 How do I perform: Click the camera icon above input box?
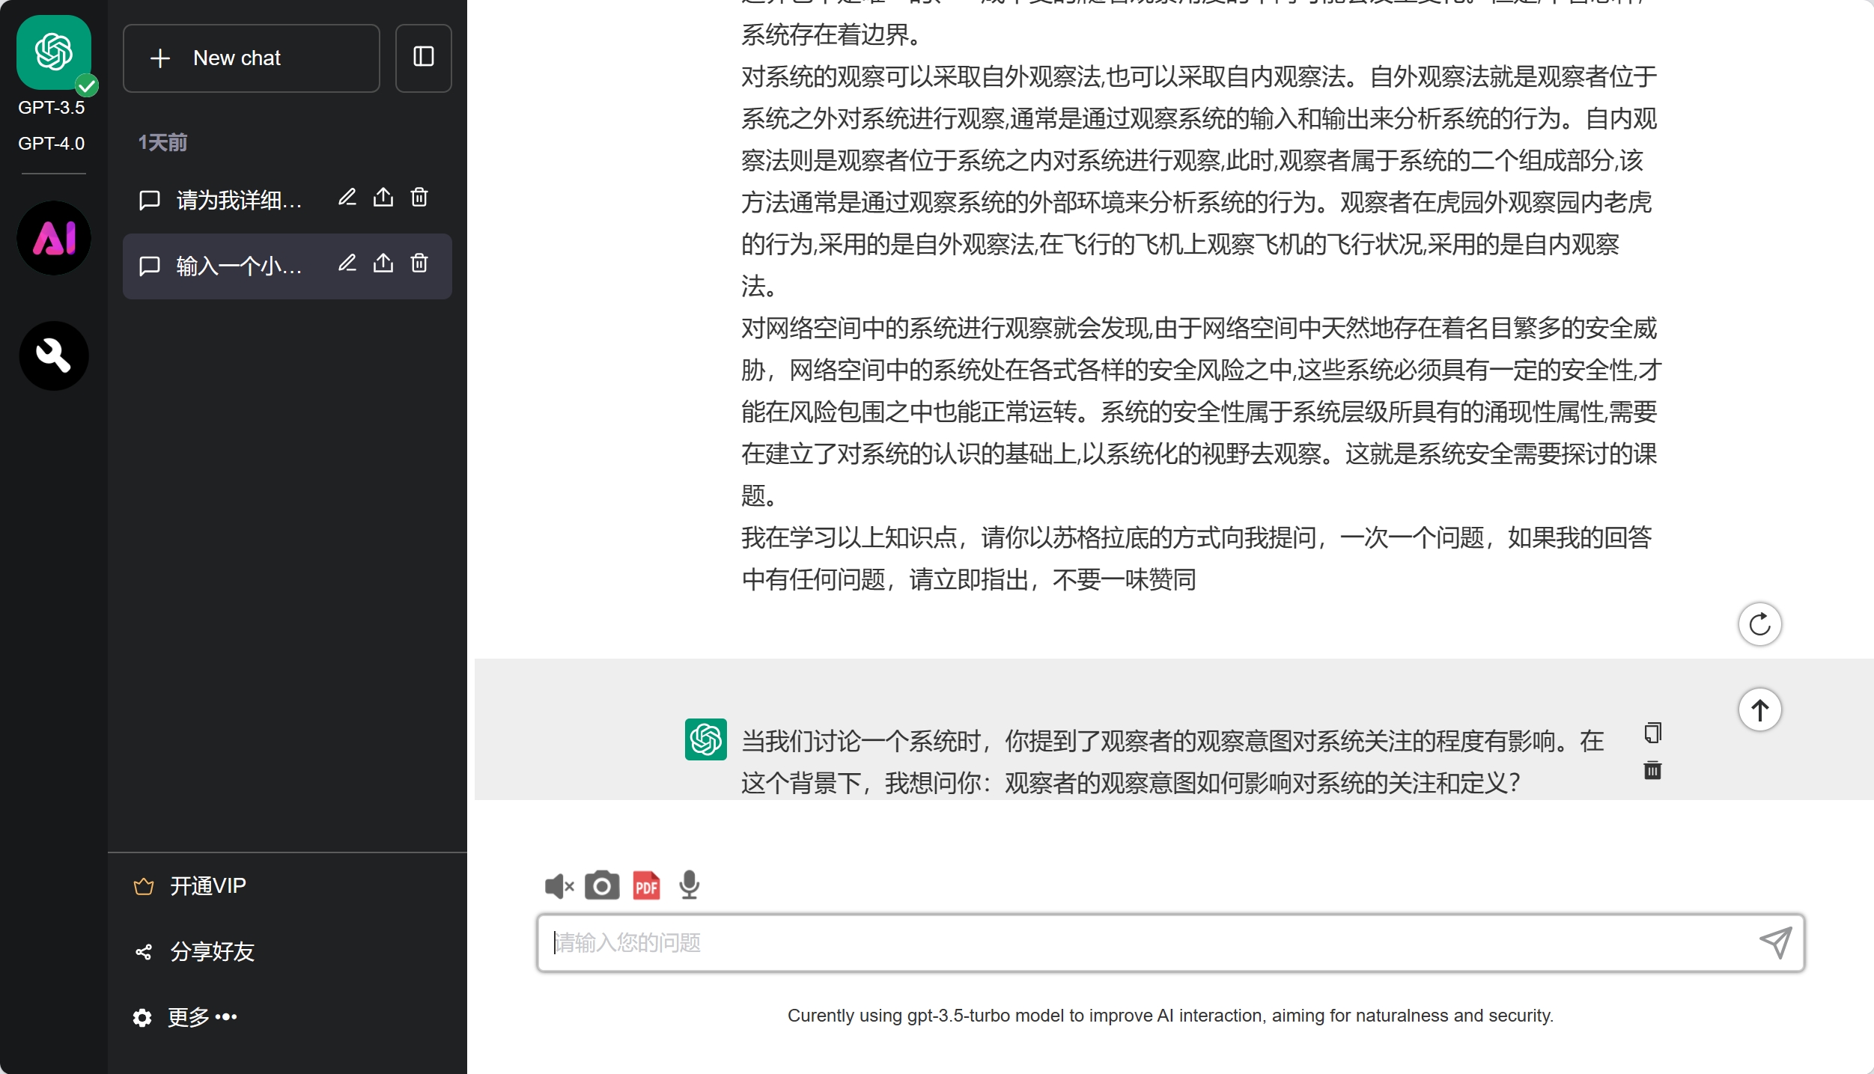click(601, 885)
